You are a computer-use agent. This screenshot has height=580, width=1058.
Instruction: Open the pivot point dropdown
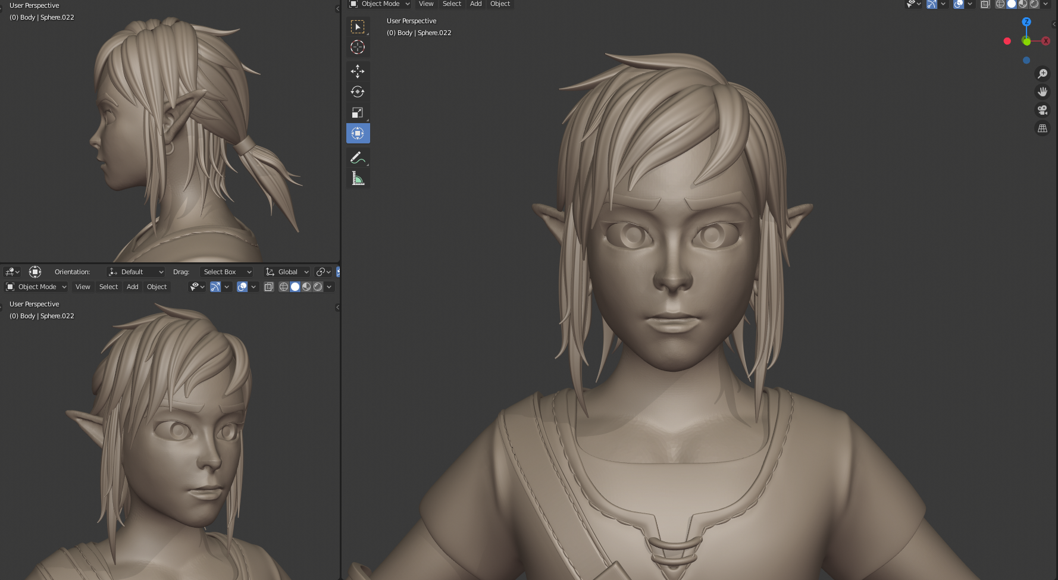point(324,272)
